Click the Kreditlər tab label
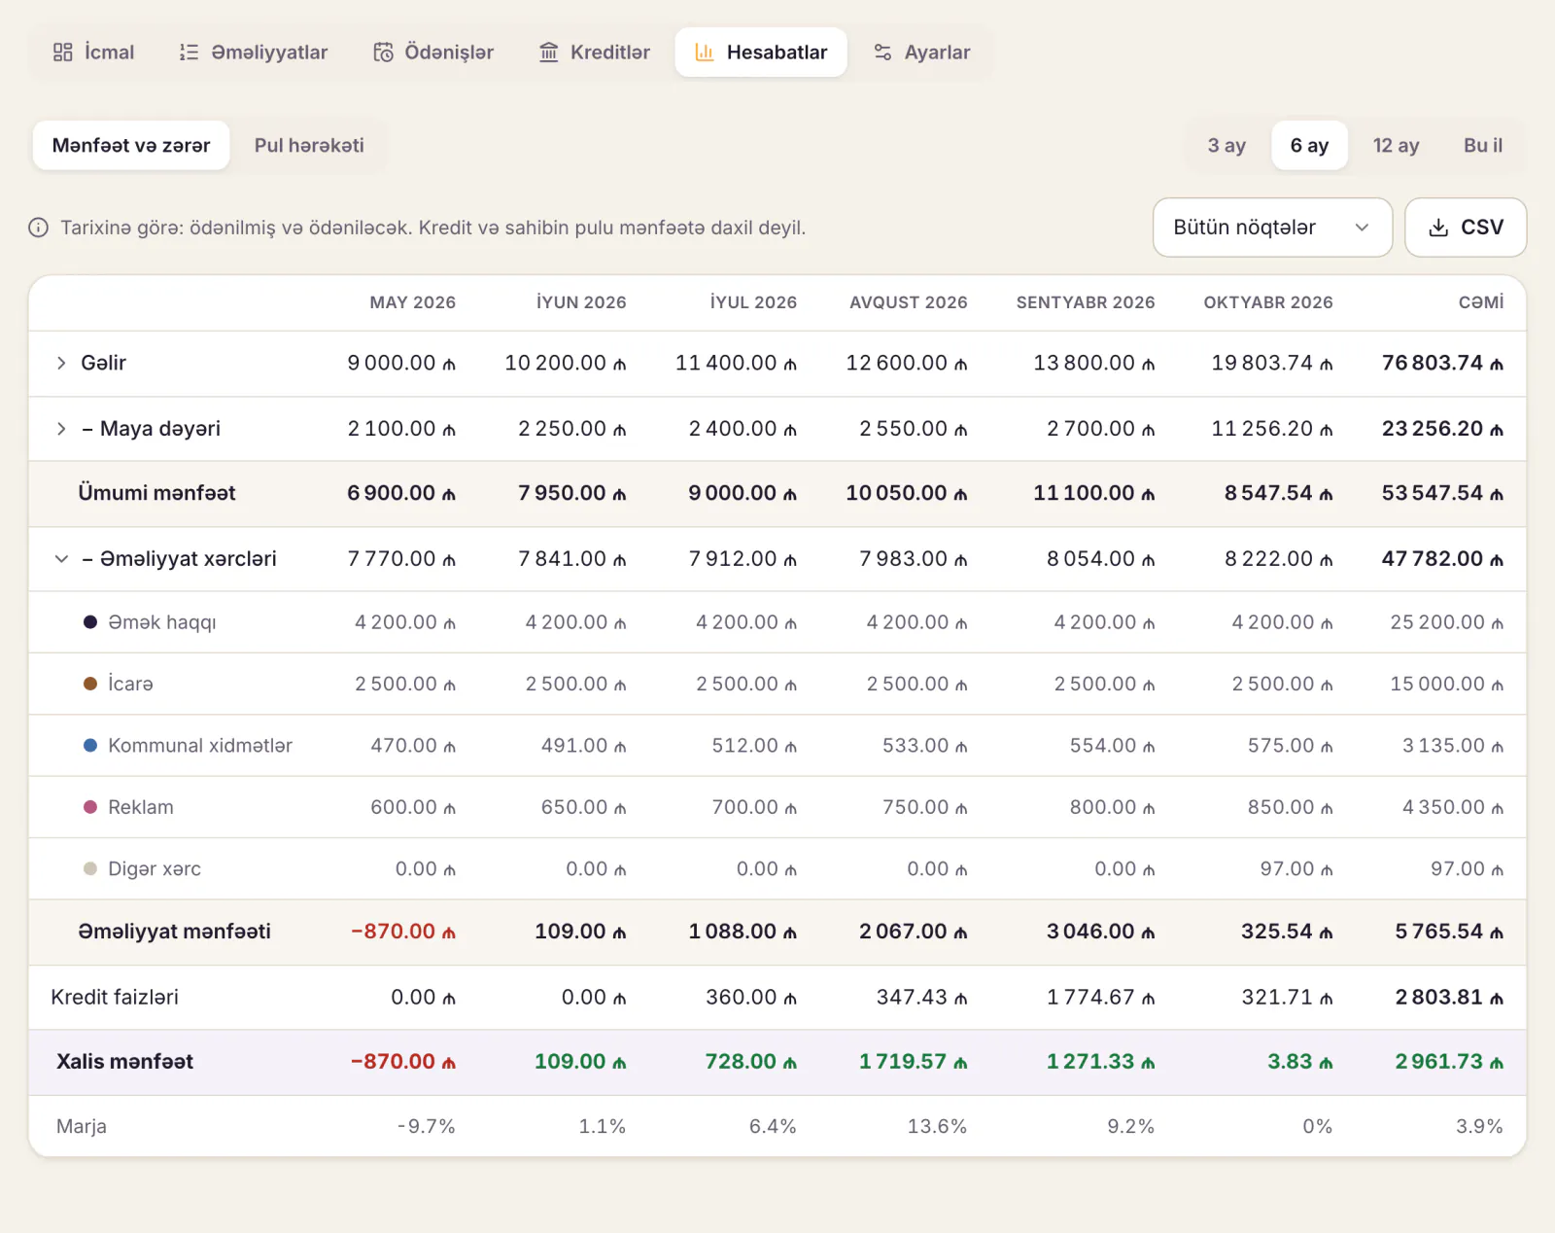The width and height of the screenshot is (1555, 1233). point(609,53)
